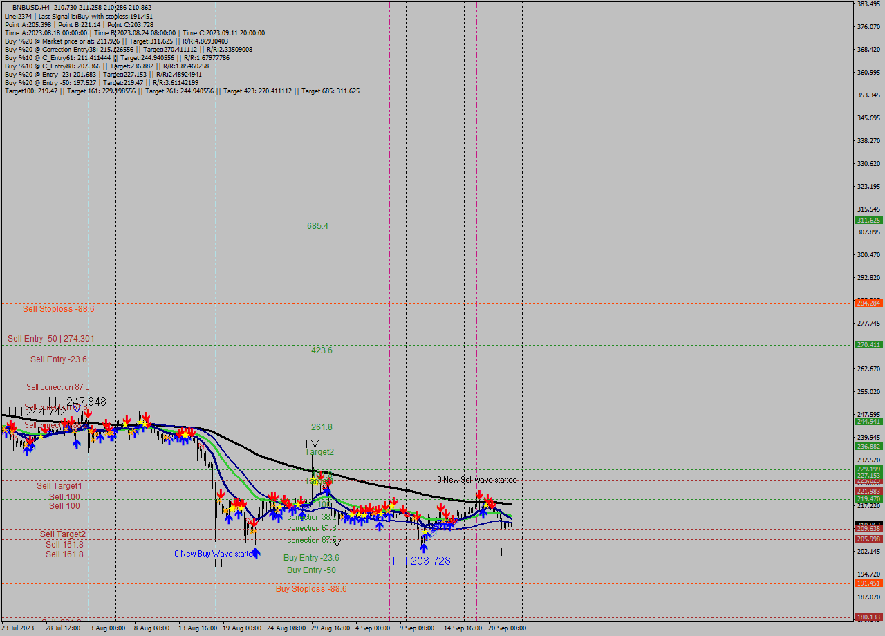Open the 0 New Sell wave started label
Viewport: 885px width, 636px height.
pos(476,478)
